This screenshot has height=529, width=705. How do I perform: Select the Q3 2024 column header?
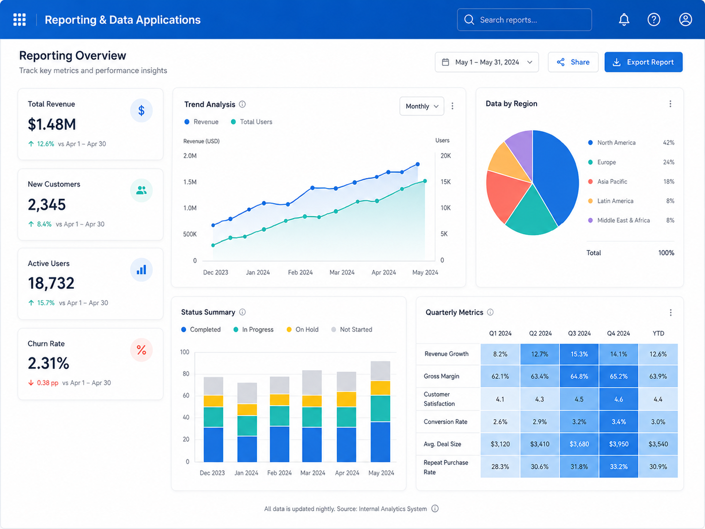579,334
